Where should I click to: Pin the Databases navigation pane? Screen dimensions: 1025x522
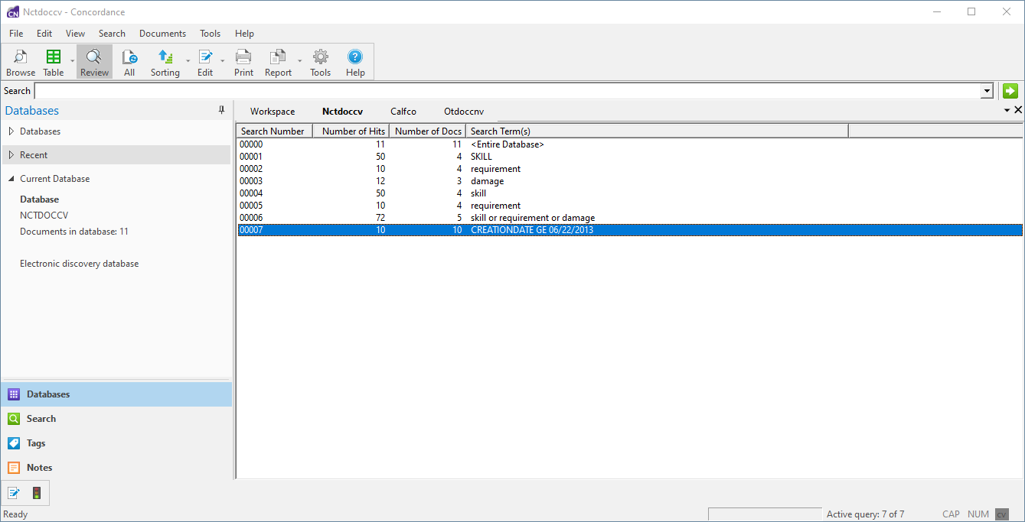click(222, 111)
